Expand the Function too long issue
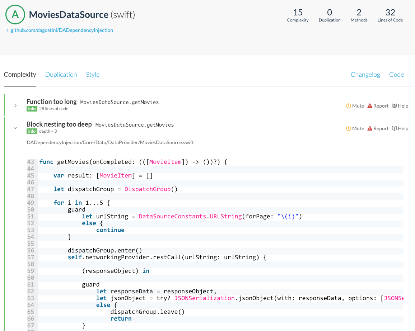415x331 pixels. click(15, 105)
